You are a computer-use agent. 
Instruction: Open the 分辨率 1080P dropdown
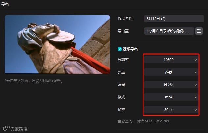point(171,60)
